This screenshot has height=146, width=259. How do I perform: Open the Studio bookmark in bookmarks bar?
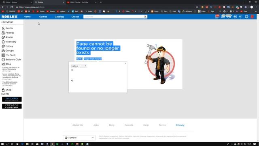pos(40,11)
